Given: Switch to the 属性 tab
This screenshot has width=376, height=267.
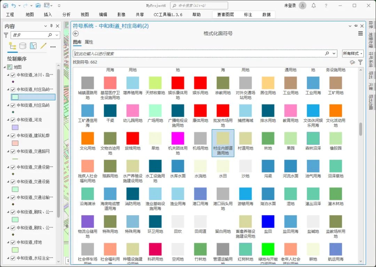Looking at the screenshot, I should coord(89,42).
